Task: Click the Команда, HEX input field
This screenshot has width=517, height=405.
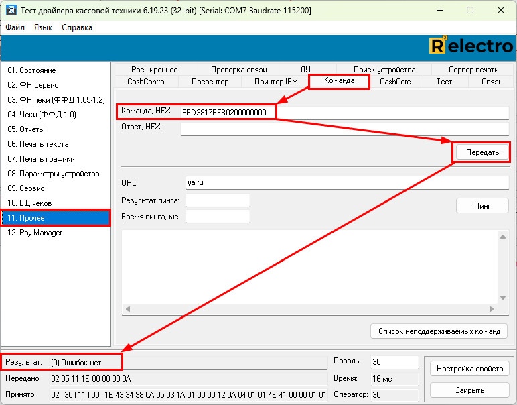Action: click(343, 113)
